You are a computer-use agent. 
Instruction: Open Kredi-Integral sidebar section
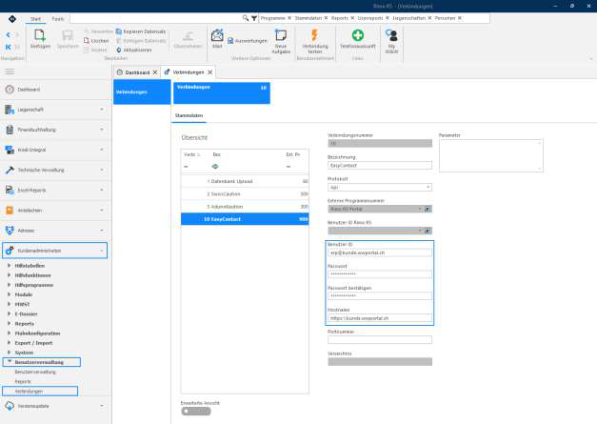55,151
